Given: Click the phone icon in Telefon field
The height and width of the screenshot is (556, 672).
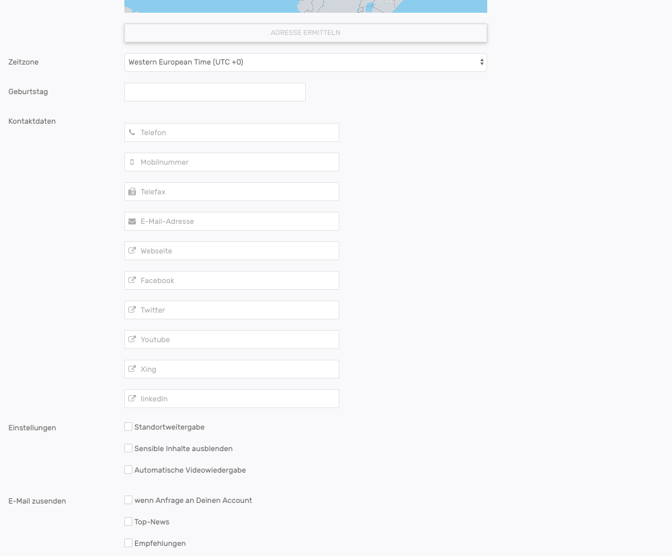Looking at the screenshot, I should coord(132,132).
